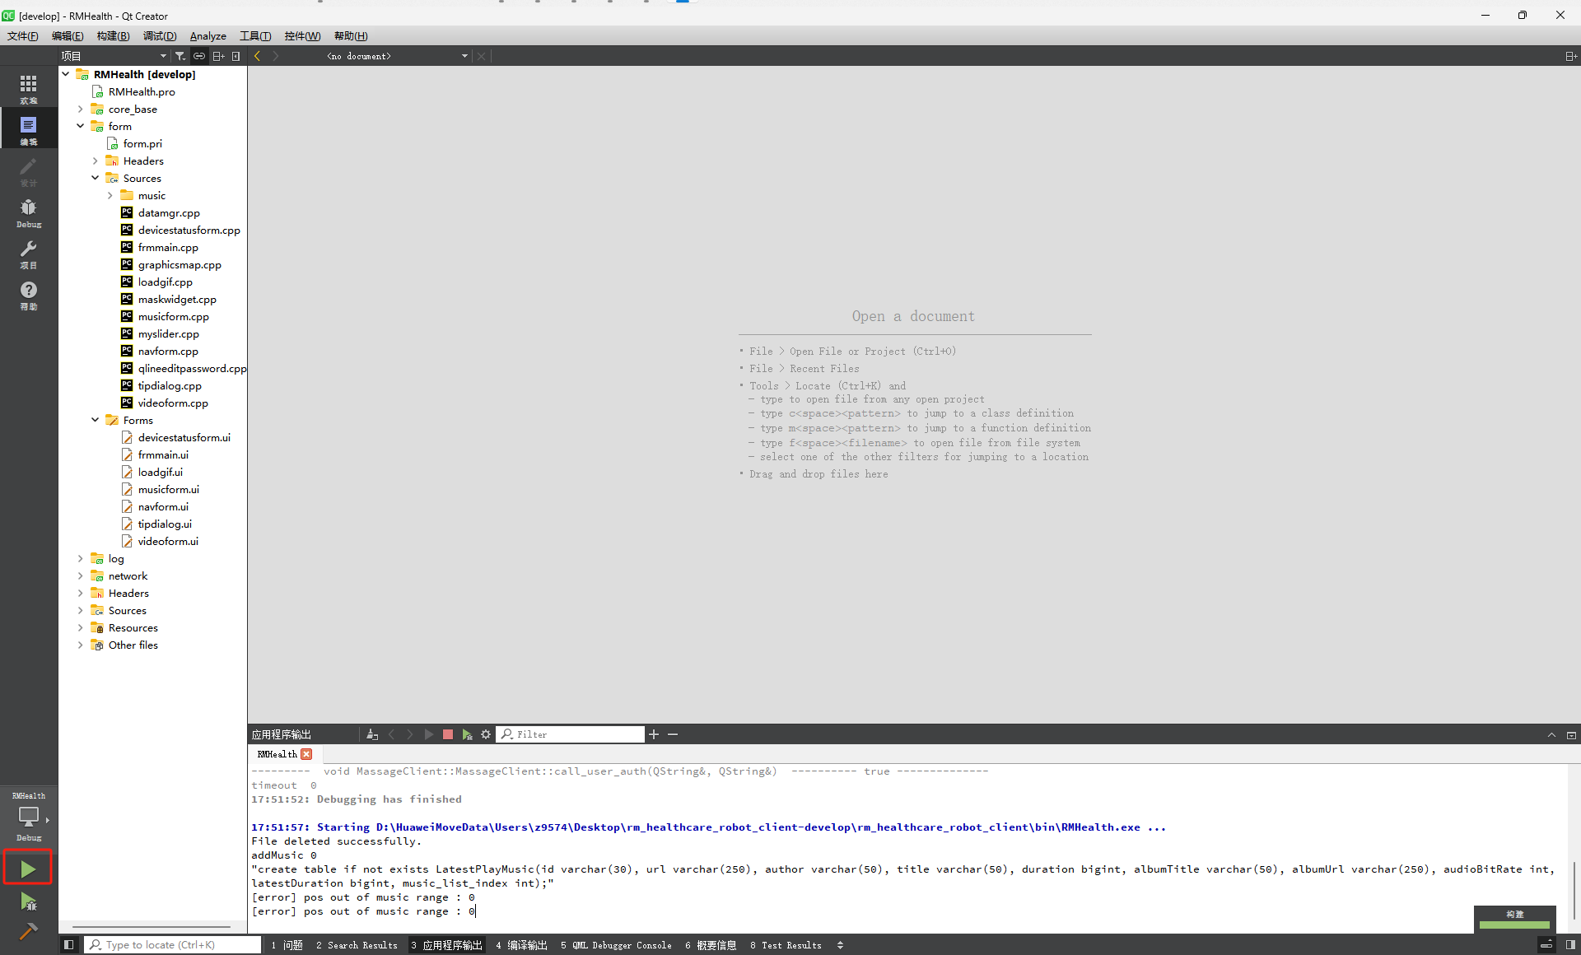1581x955 pixels.
Task: Open Projects mode wrench icon
Action: (x=29, y=253)
